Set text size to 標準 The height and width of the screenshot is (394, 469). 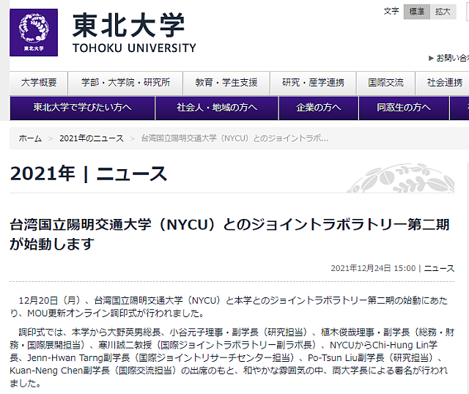417,12
